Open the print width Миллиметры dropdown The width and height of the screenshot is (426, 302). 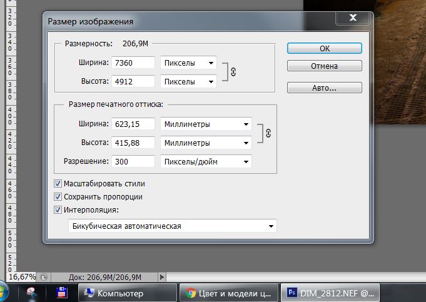[x=206, y=124]
